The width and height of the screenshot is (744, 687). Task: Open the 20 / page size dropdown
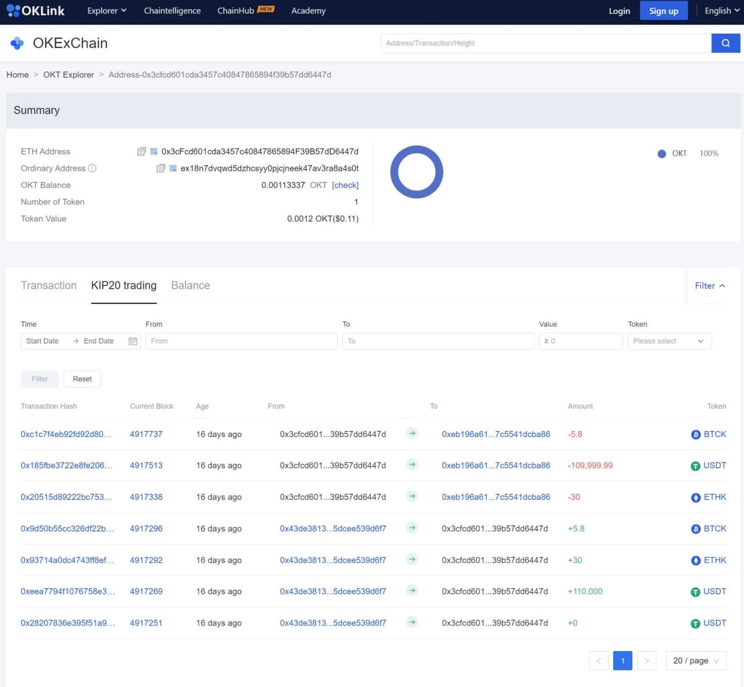tap(696, 661)
